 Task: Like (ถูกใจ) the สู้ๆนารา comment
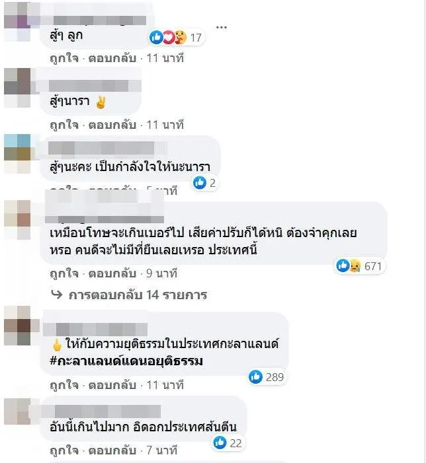(64, 125)
